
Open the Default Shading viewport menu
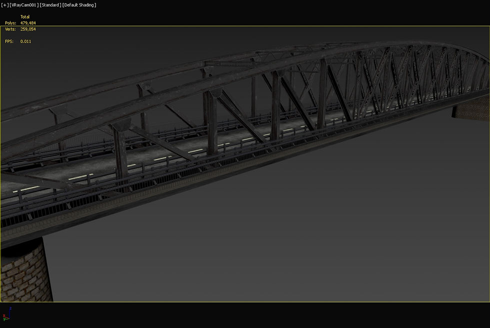tap(79, 5)
